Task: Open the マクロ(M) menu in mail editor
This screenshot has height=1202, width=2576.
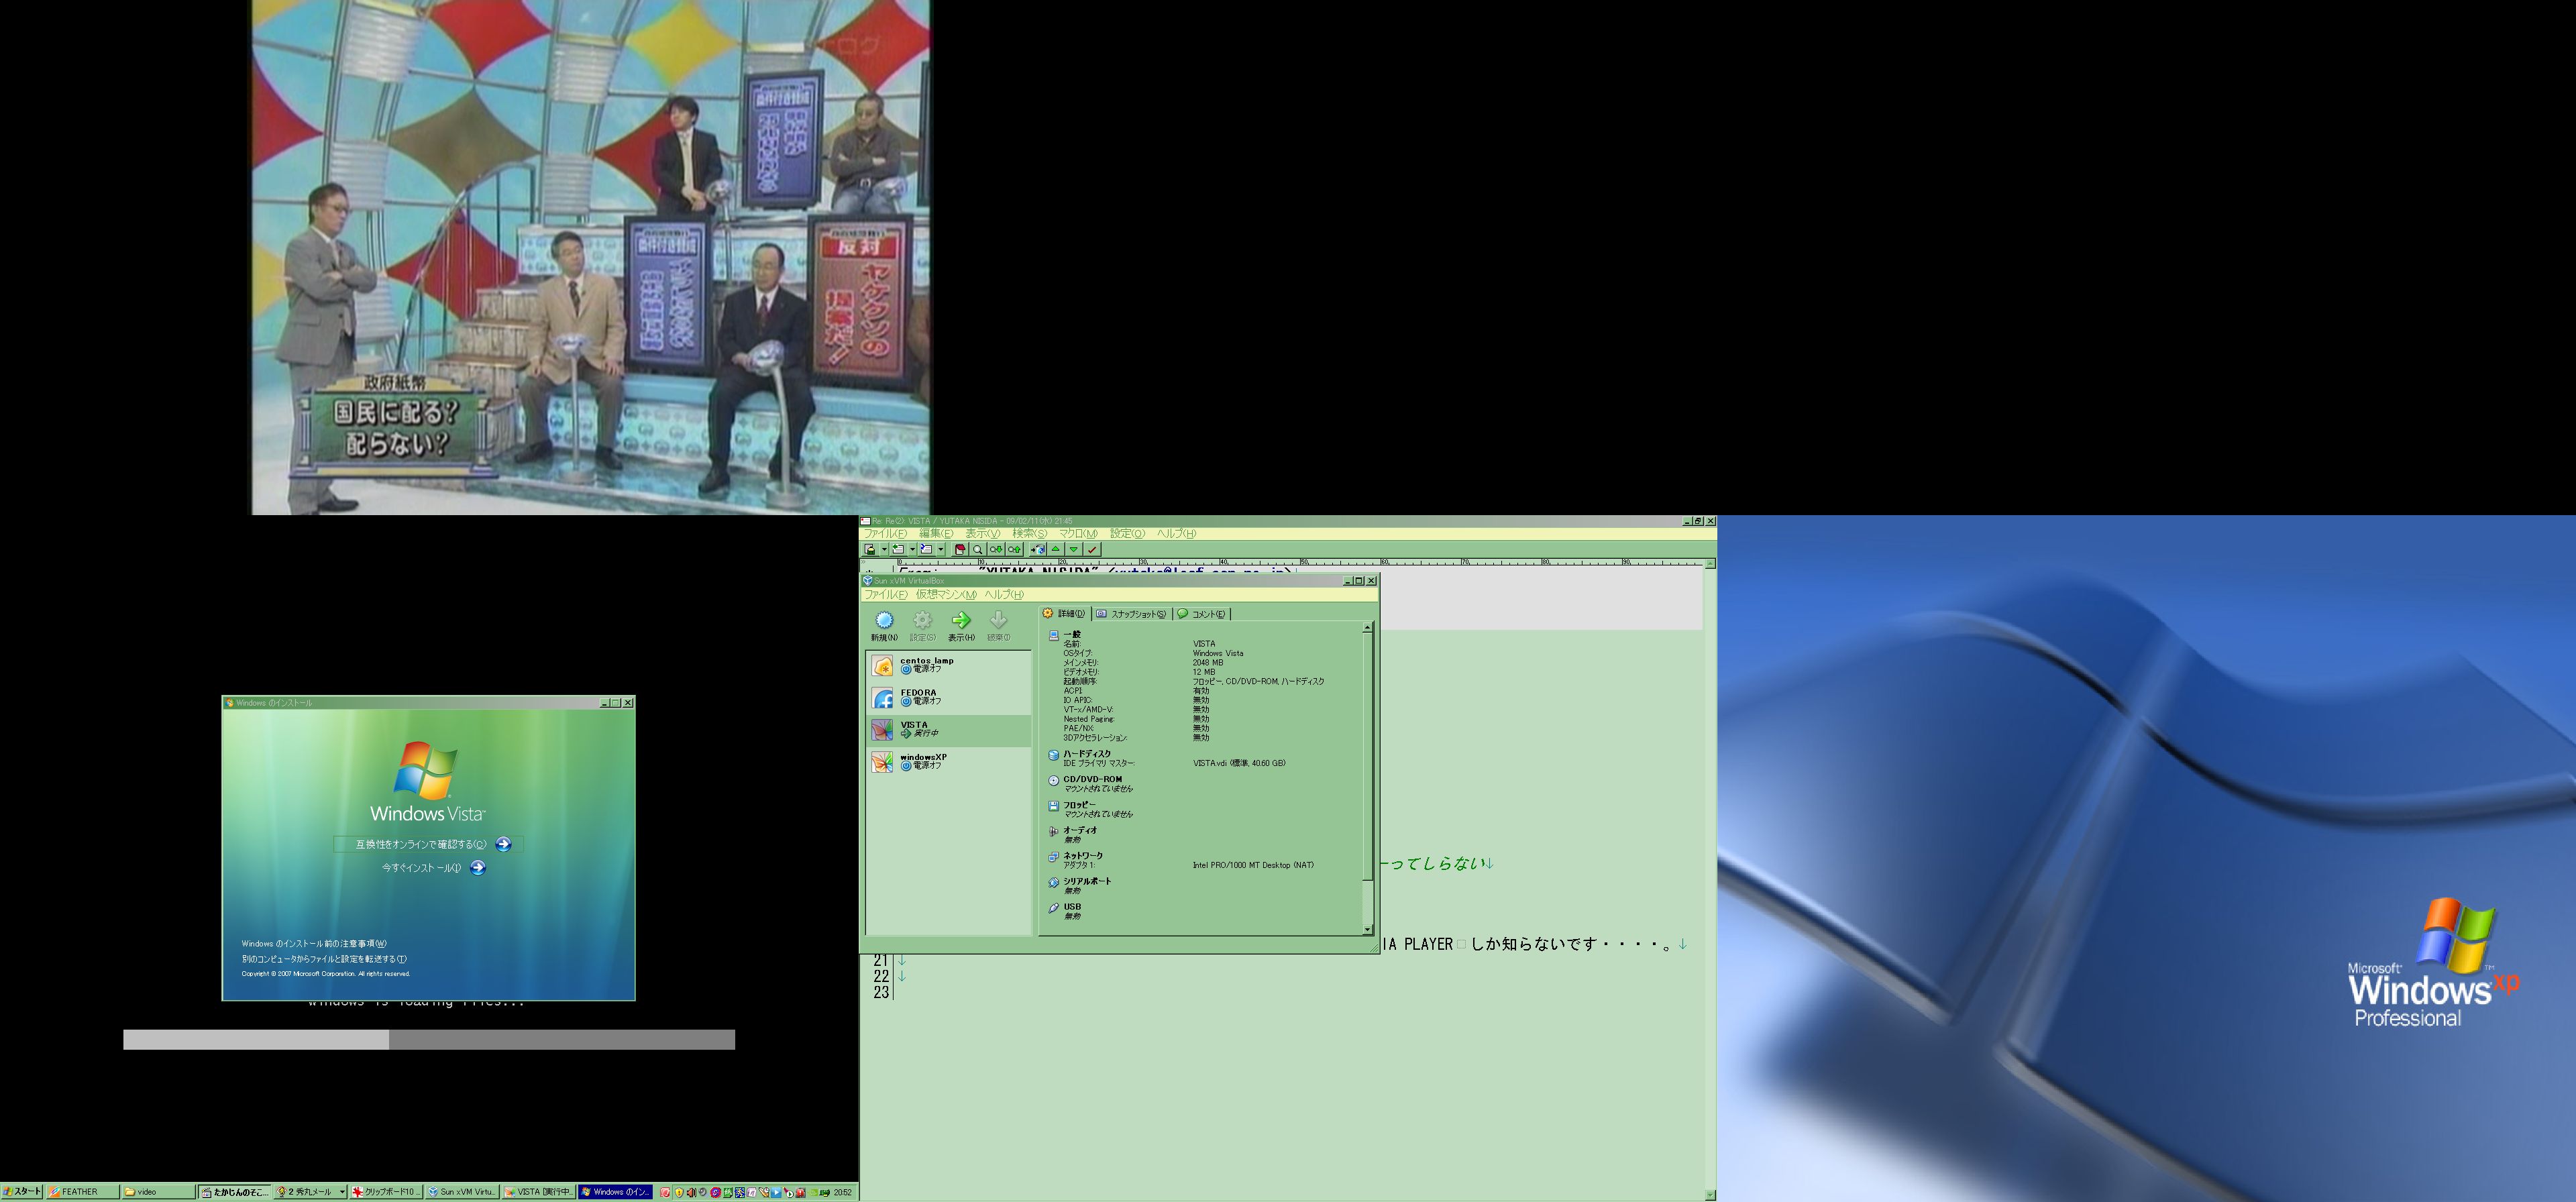Action: click(x=1078, y=534)
